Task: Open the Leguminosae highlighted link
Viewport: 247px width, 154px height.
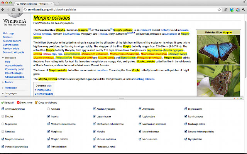Action: coord(154,50)
